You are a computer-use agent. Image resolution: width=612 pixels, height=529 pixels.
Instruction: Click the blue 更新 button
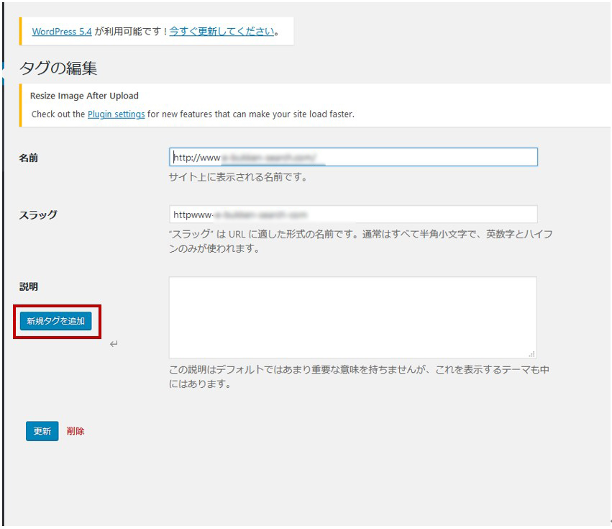point(42,431)
